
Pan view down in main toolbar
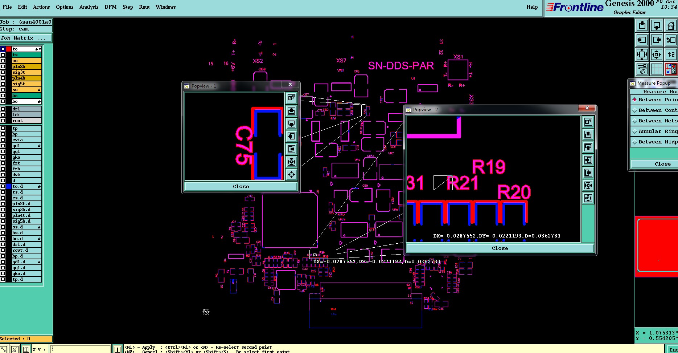[657, 26]
